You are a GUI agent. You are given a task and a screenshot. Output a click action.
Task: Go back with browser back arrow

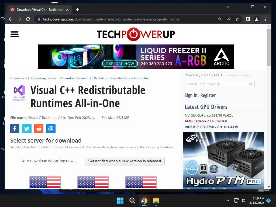(11, 19)
